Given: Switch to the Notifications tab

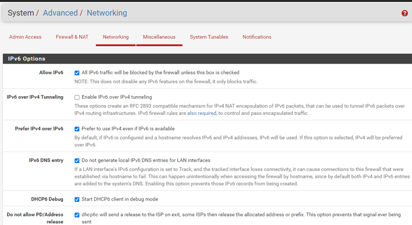Looking at the screenshot, I should point(257,37).
